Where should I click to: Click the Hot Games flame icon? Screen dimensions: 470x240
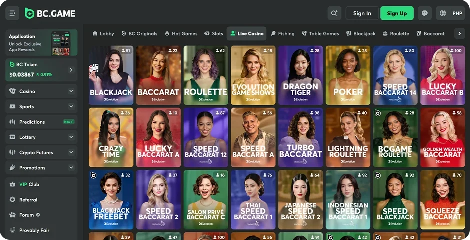(167, 33)
